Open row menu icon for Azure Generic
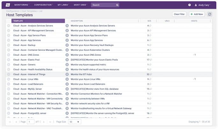Image resolution: width=218 pixels, height=129 pixels. pos(67,64)
